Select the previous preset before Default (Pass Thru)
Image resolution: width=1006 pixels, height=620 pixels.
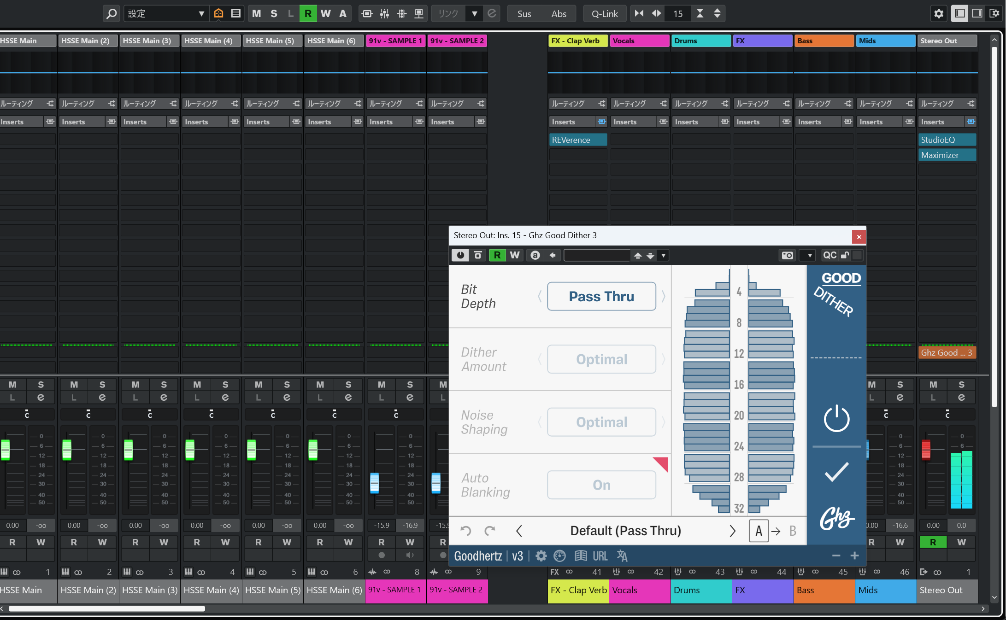click(x=519, y=531)
